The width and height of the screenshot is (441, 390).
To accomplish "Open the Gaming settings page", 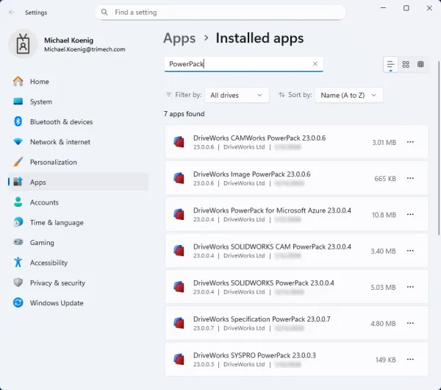I will tap(78, 242).
